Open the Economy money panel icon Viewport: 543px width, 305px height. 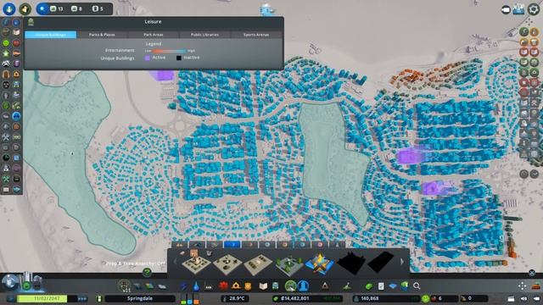point(369,286)
